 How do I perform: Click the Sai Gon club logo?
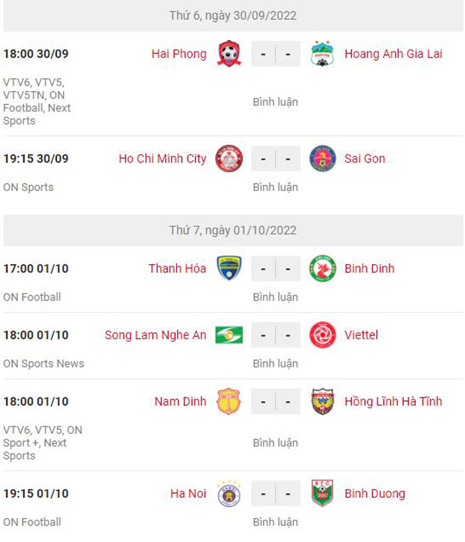[322, 158]
